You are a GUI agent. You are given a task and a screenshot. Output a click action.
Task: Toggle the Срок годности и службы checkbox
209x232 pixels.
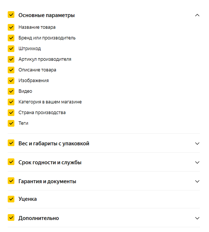click(11, 162)
